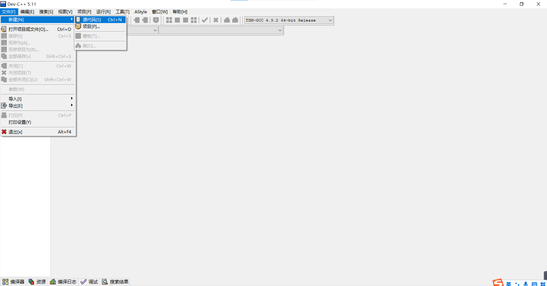Open the 搜索[S] menu

coord(46,12)
